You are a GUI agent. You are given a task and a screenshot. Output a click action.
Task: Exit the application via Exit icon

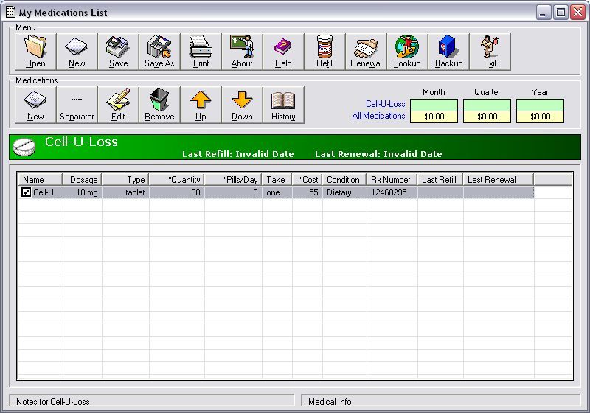pos(490,52)
